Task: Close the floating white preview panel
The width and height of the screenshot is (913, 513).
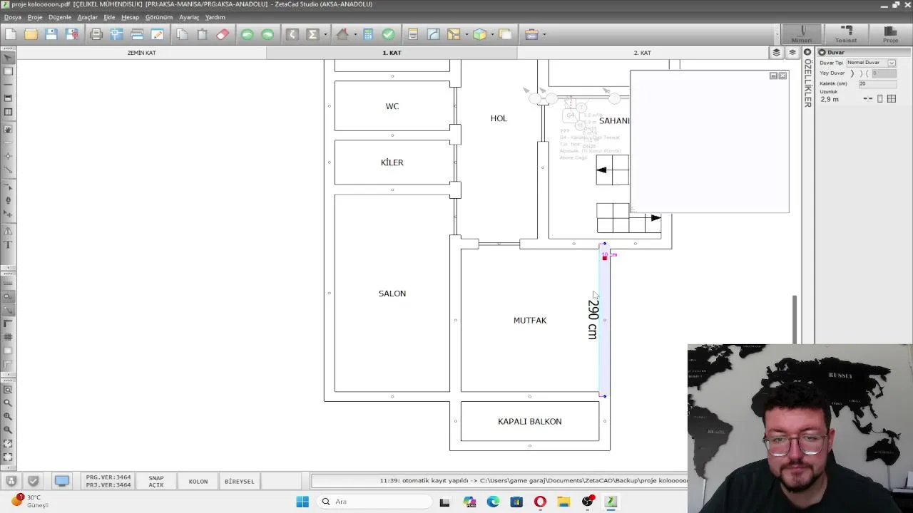Action: point(782,76)
